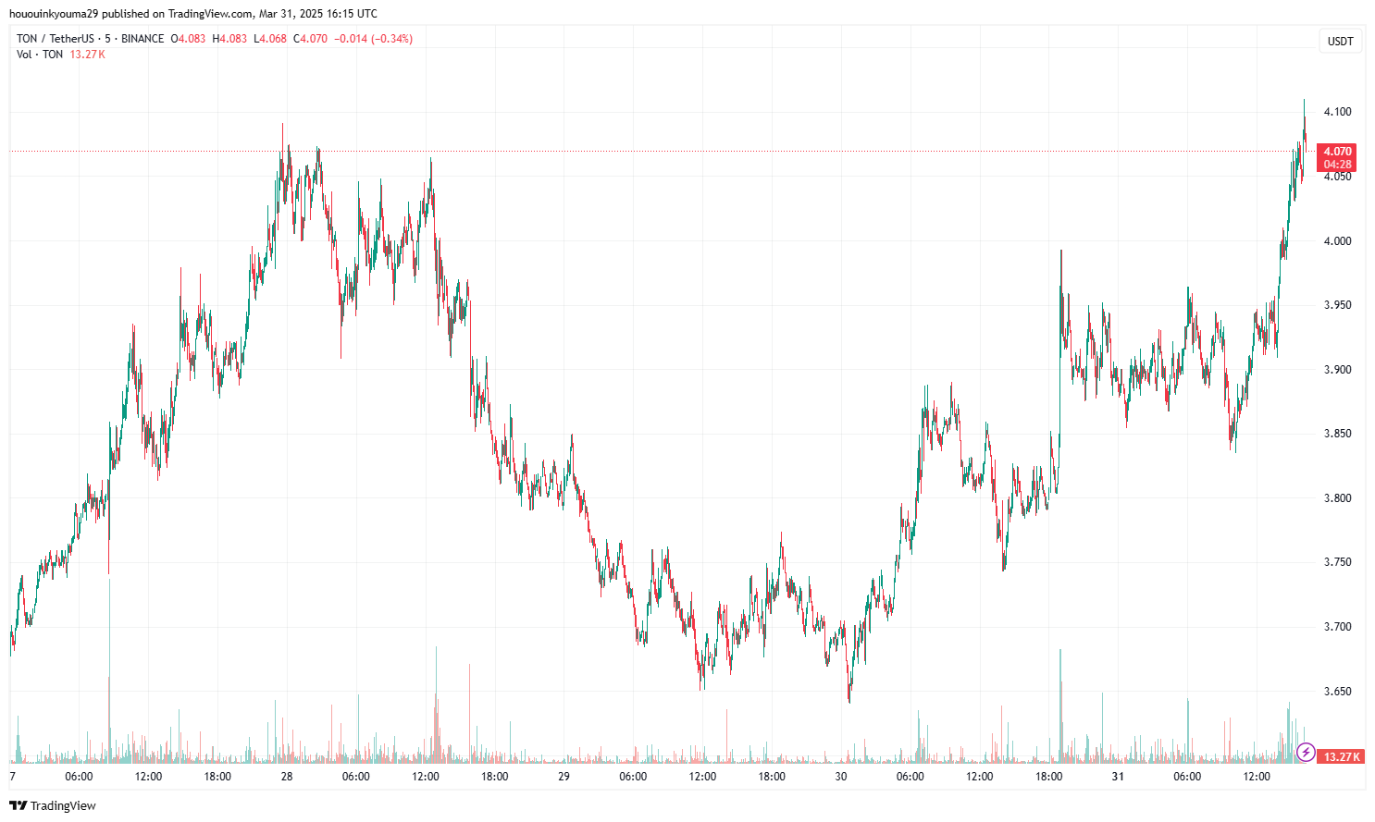Click the 3.650 price axis label

(x=1337, y=691)
